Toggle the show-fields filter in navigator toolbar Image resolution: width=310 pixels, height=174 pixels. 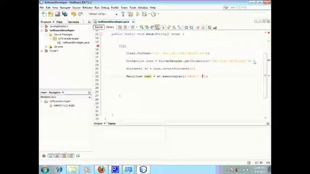pos(50,156)
